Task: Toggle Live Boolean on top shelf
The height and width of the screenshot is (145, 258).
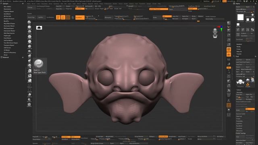Action: point(50,17)
